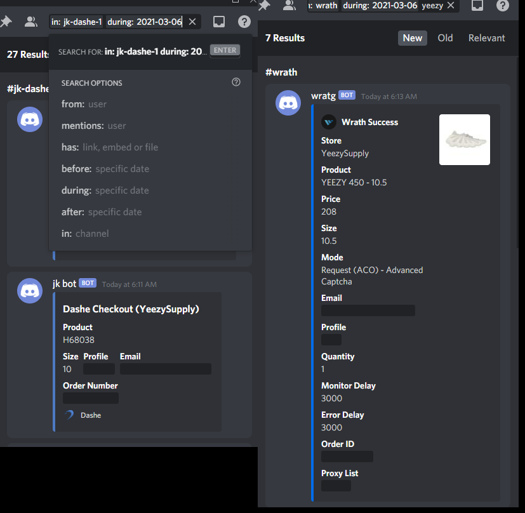Click the jk bot username

64,284
